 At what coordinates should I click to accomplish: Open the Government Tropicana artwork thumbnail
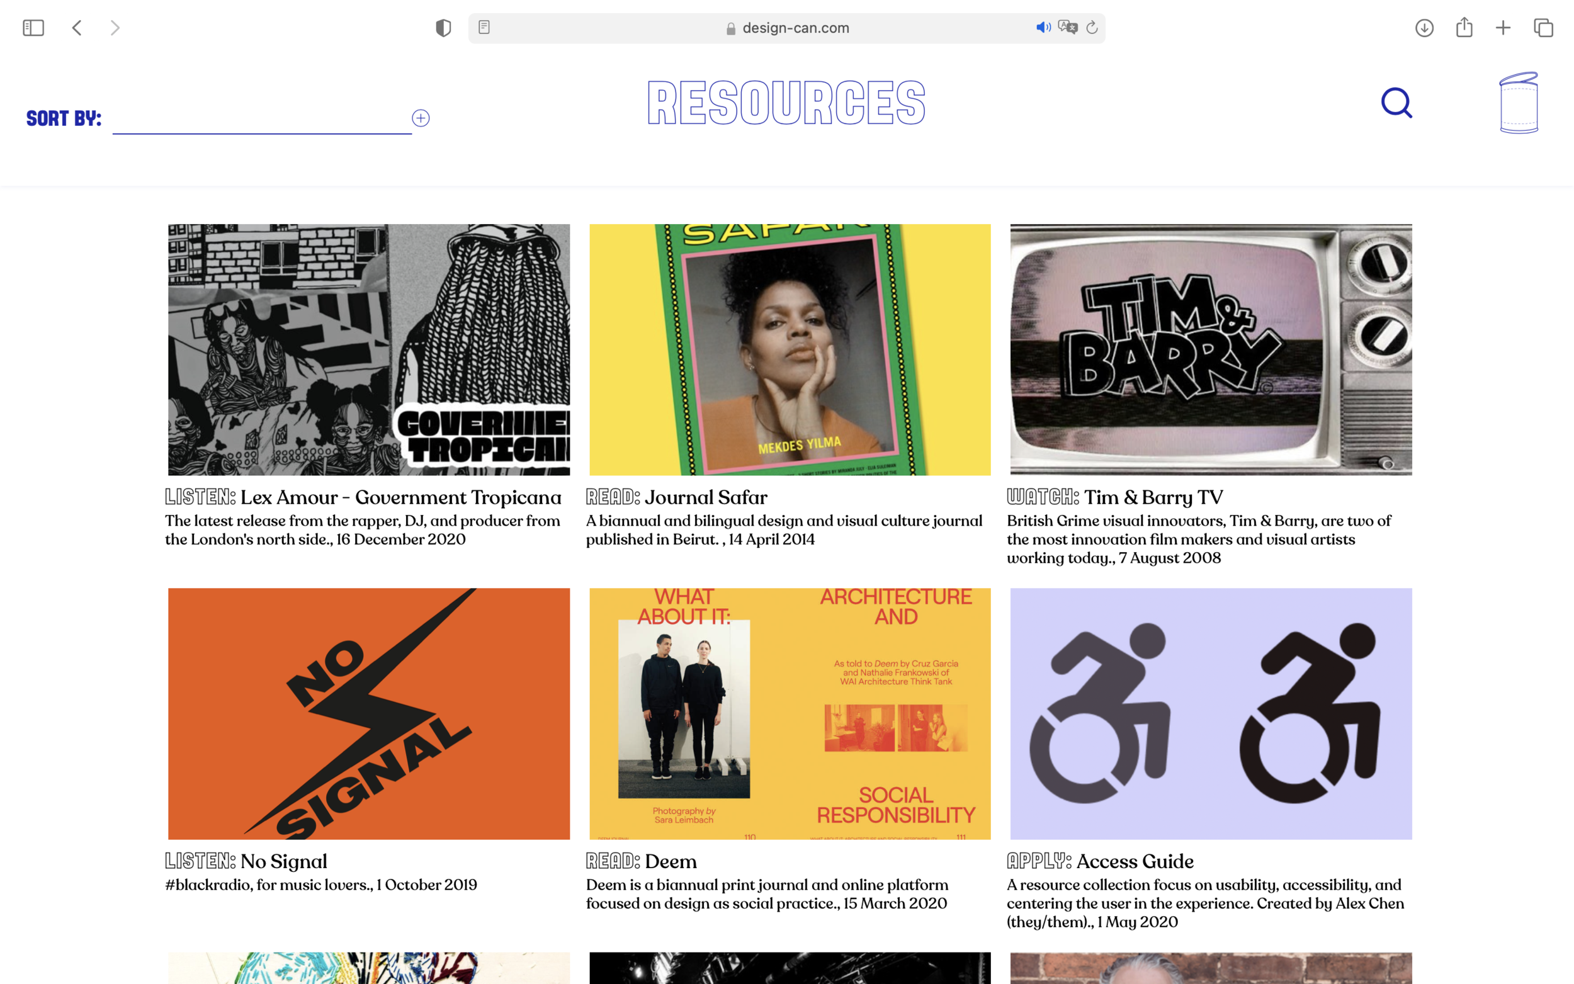click(x=369, y=349)
